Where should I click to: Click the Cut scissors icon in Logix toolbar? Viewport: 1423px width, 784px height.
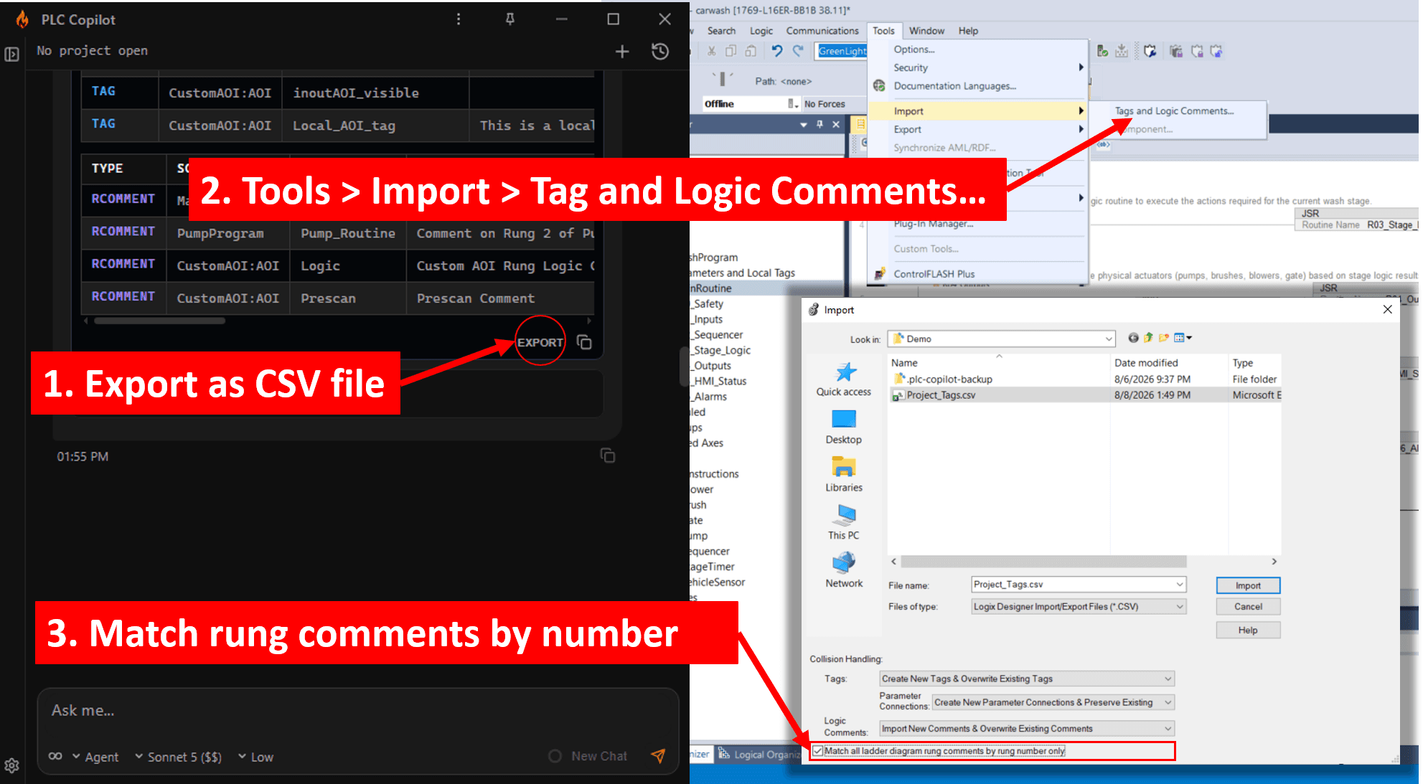pos(711,51)
